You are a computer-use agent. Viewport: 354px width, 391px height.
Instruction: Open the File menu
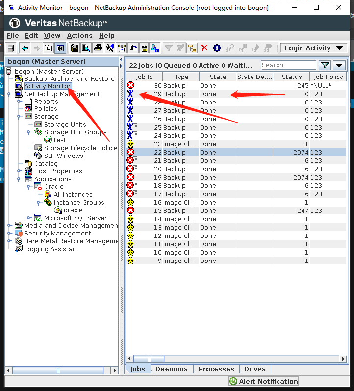pos(13,36)
